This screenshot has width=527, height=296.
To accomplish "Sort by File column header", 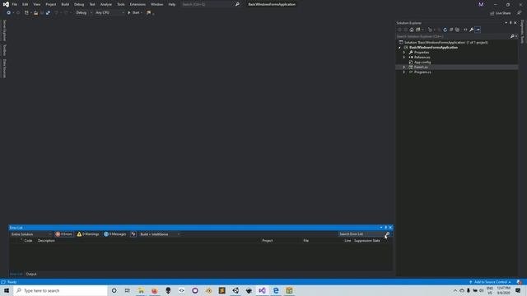I will (305, 241).
